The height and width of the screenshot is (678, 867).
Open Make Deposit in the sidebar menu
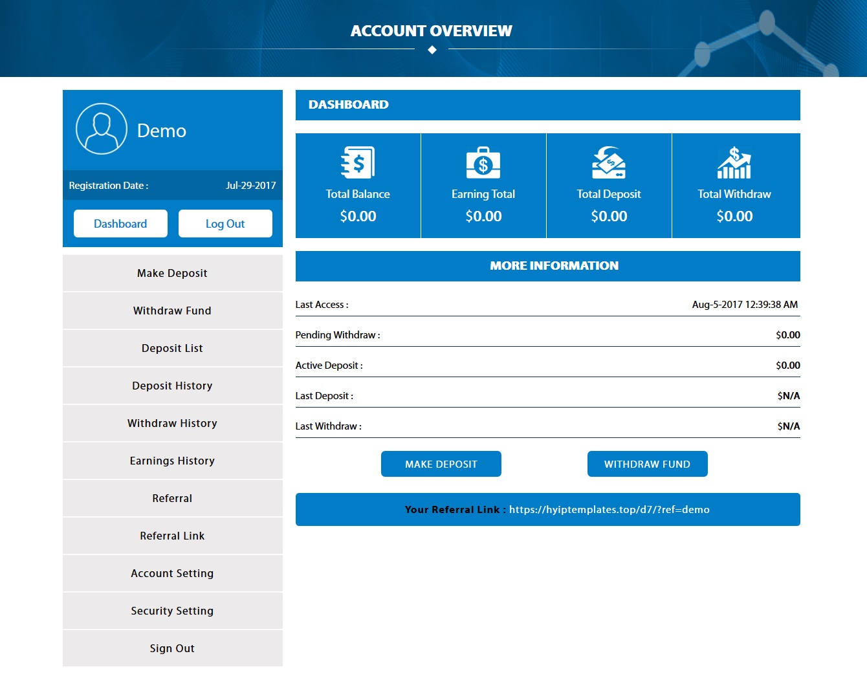coord(172,273)
